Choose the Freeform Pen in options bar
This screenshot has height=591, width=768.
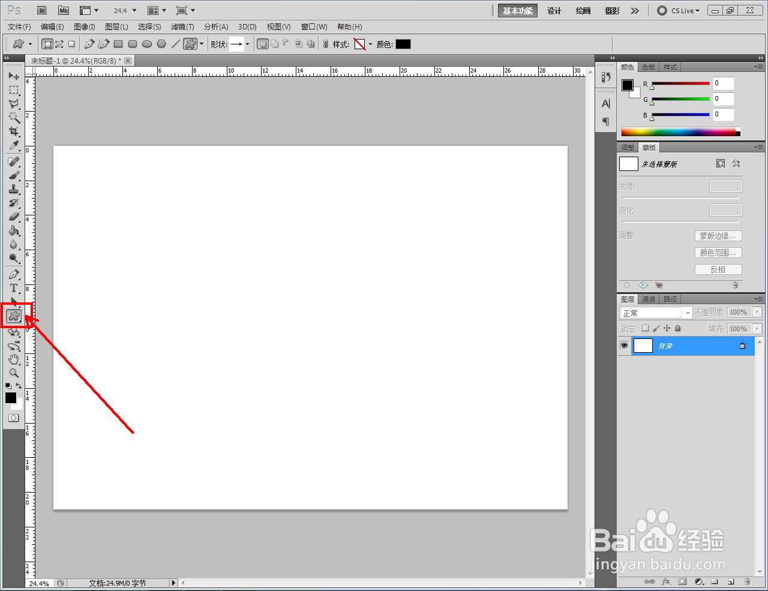tap(104, 44)
